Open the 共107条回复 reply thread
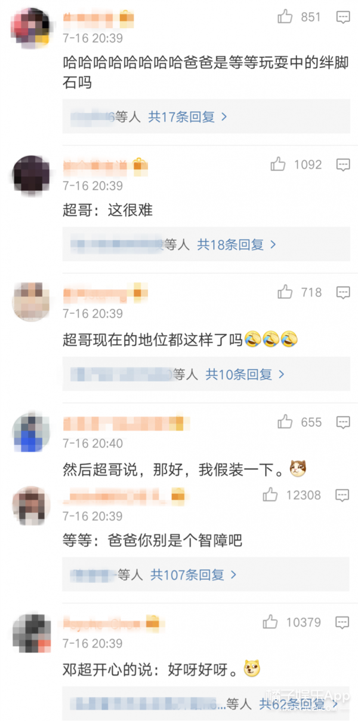This screenshot has height=721, width=358. coord(194,575)
